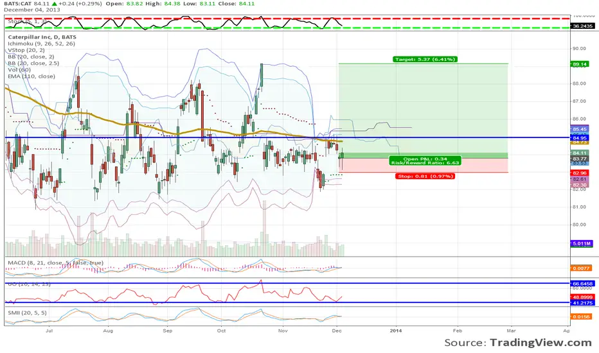Click the Feb label on time axis
599x353 pixels.
pyautogui.click(x=457, y=331)
